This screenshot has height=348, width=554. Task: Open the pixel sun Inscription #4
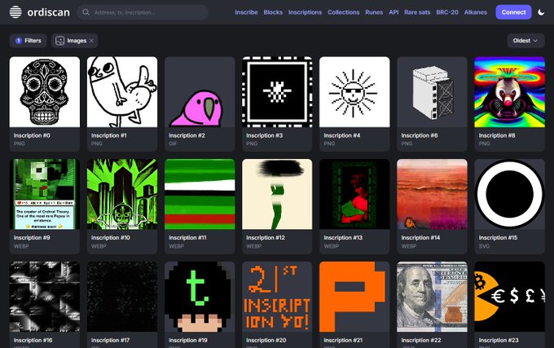tap(354, 92)
